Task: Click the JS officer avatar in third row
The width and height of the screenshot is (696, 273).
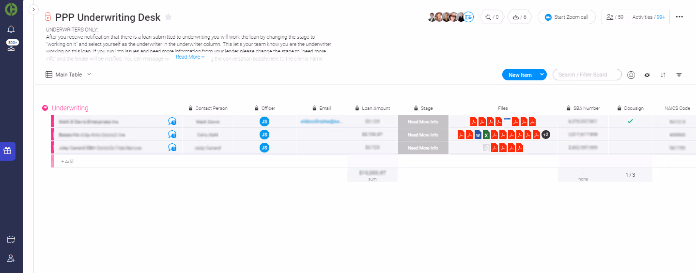Action: point(264,148)
